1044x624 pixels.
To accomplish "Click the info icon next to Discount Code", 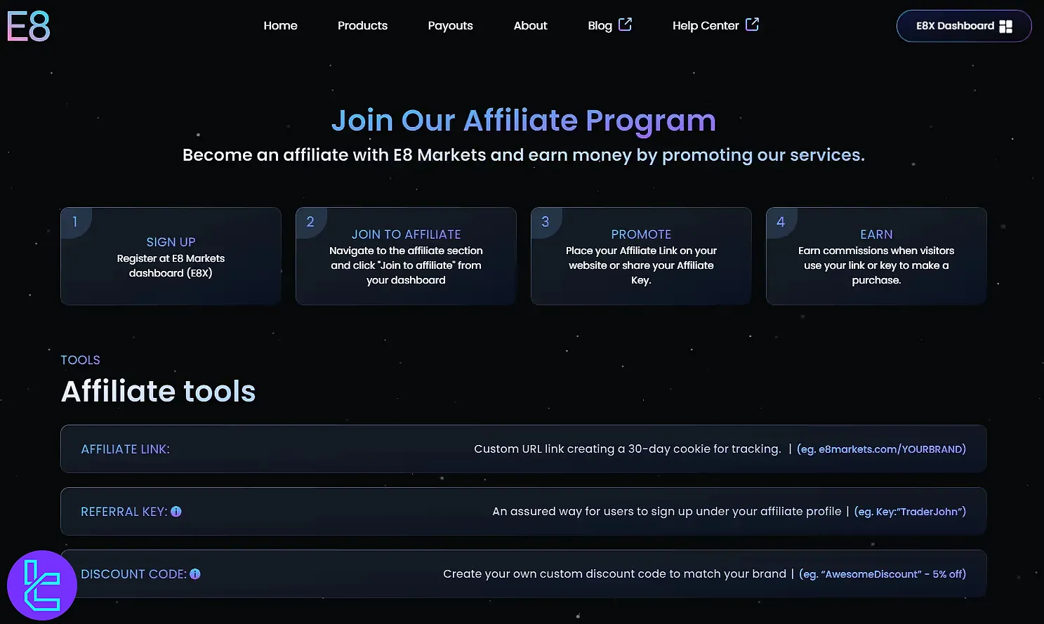I will coord(195,574).
